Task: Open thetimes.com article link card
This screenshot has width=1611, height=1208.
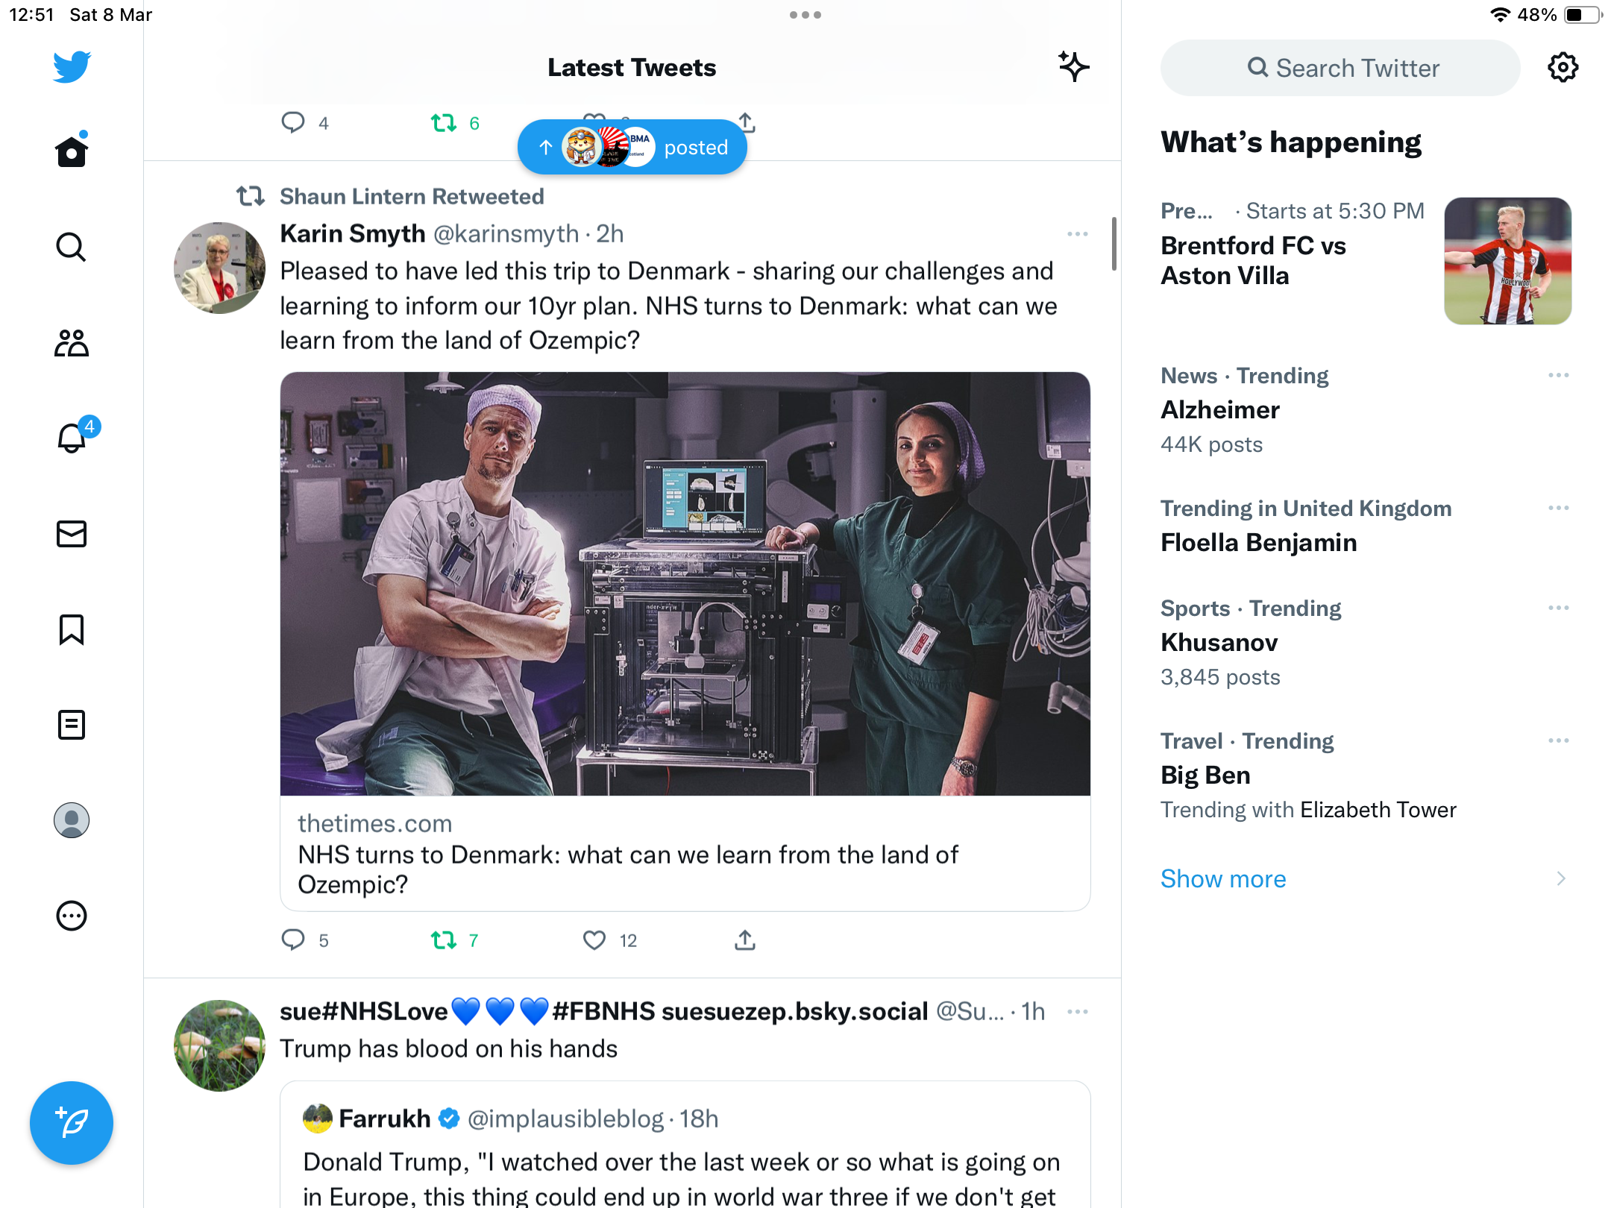Action: 685,853
